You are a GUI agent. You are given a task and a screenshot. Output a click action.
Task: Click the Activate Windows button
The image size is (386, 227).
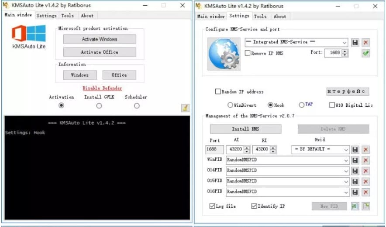point(100,39)
